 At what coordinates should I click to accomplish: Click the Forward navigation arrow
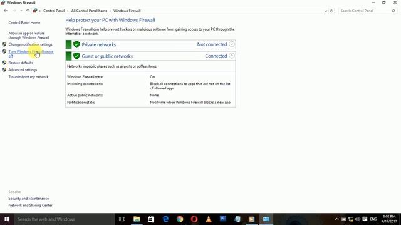14,11
